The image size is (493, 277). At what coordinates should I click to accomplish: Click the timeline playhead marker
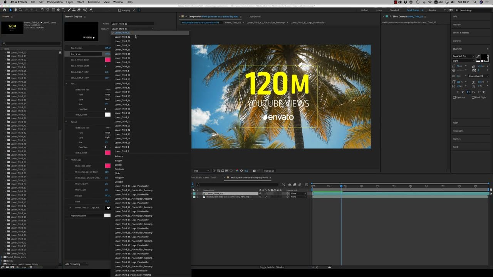pos(341,186)
